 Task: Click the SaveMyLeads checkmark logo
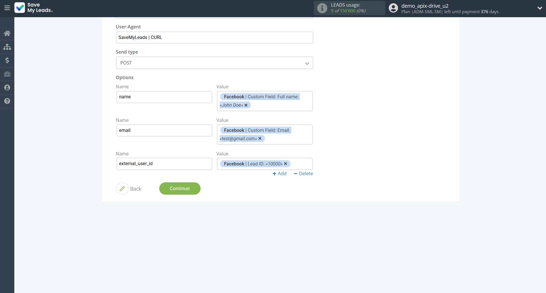click(20, 8)
